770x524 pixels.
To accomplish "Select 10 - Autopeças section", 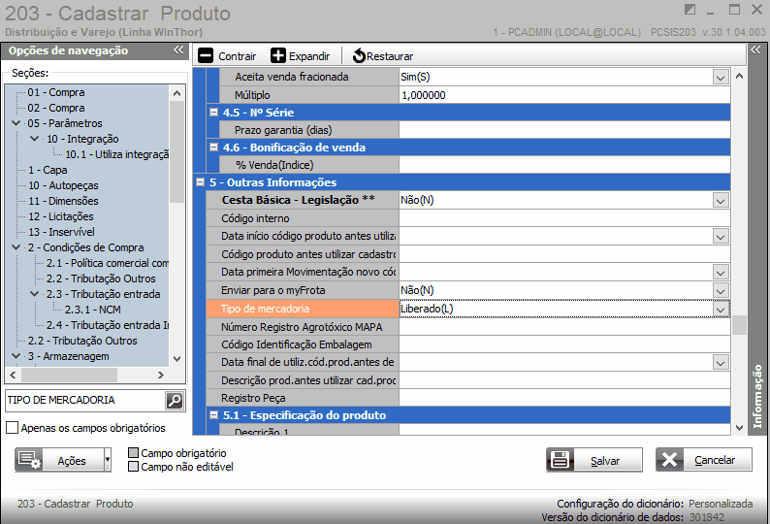I will tap(63, 185).
